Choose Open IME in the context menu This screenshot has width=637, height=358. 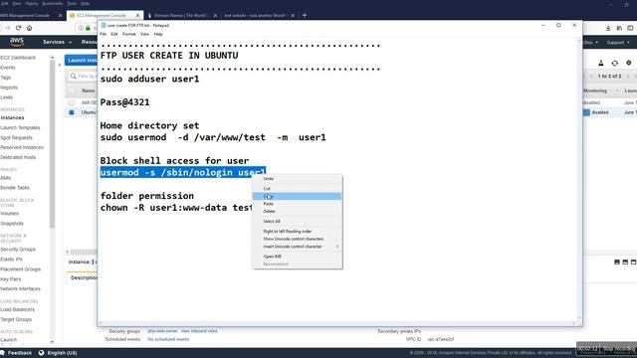[297, 257]
